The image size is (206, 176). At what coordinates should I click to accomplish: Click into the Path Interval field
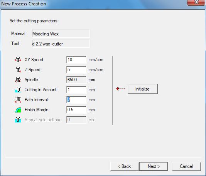[76, 100]
